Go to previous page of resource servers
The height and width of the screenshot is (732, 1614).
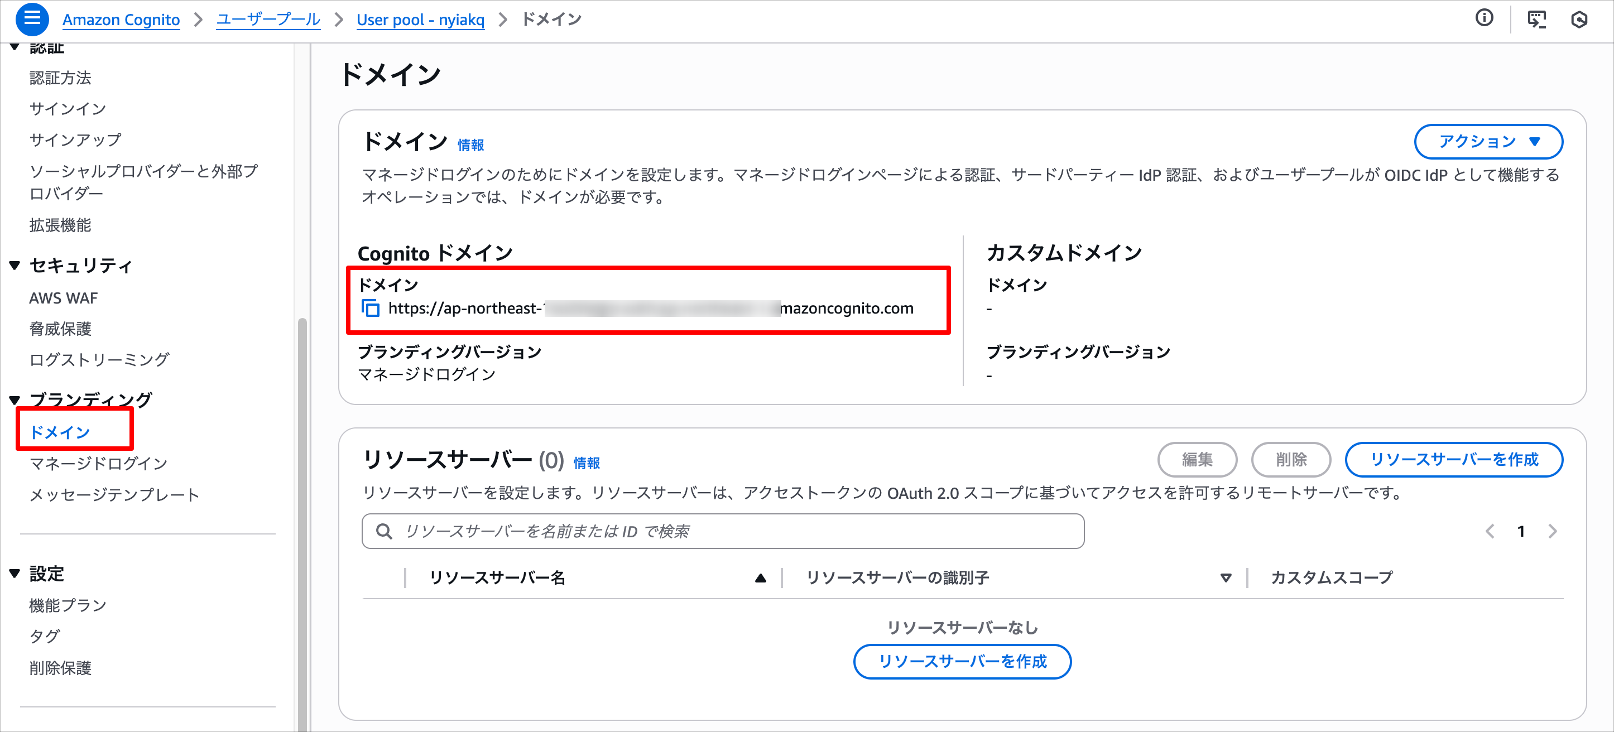pos(1490,532)
